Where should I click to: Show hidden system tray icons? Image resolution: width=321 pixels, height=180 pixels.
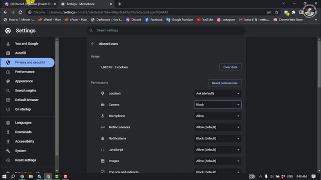pyautogui.click(x=260, y=176)
